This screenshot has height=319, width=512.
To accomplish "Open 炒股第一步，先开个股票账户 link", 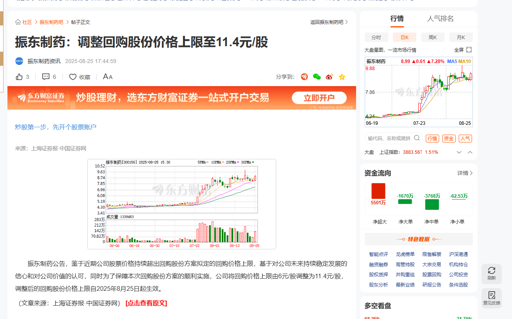I will (56, 127).
